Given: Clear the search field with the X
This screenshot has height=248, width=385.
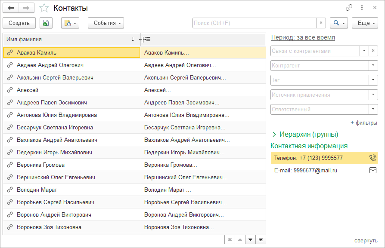Looking at the screenshot, I should [321, 23].
